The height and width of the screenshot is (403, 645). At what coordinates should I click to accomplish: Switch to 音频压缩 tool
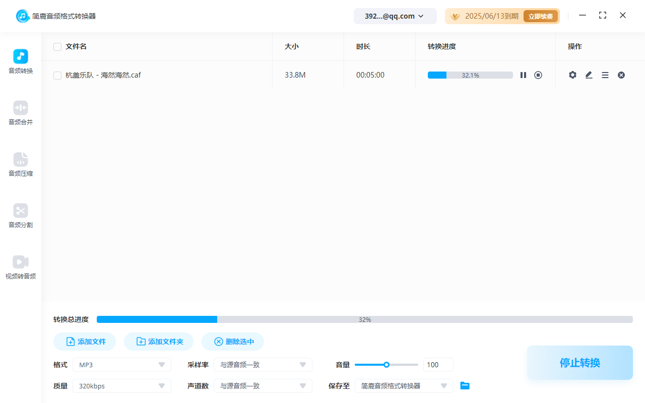click(x=21, y=164)
